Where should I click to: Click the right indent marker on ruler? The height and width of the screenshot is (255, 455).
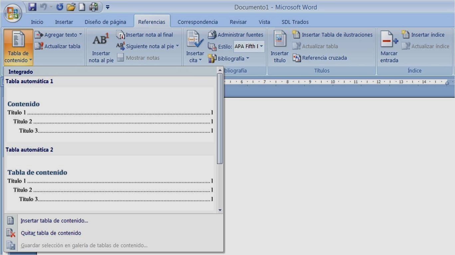click(x=447, y=82)
